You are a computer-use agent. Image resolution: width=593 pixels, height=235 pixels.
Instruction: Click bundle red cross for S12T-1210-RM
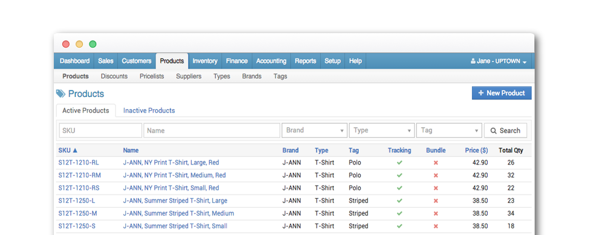pos(436,175)
